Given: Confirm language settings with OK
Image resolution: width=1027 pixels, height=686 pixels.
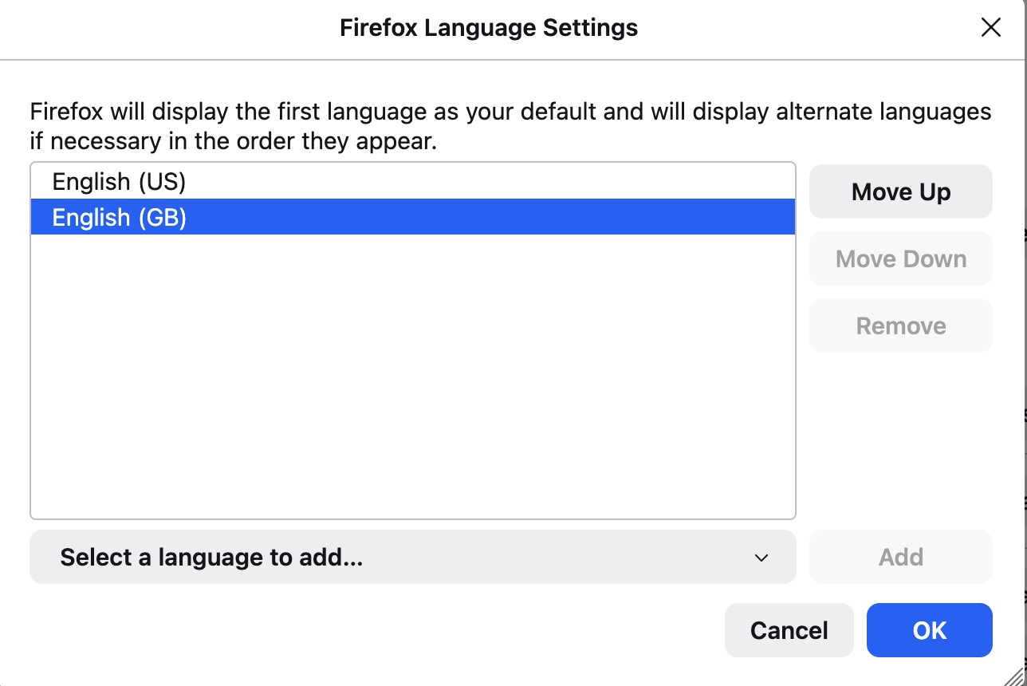Looking at the screenshot, I should [929, 630].
